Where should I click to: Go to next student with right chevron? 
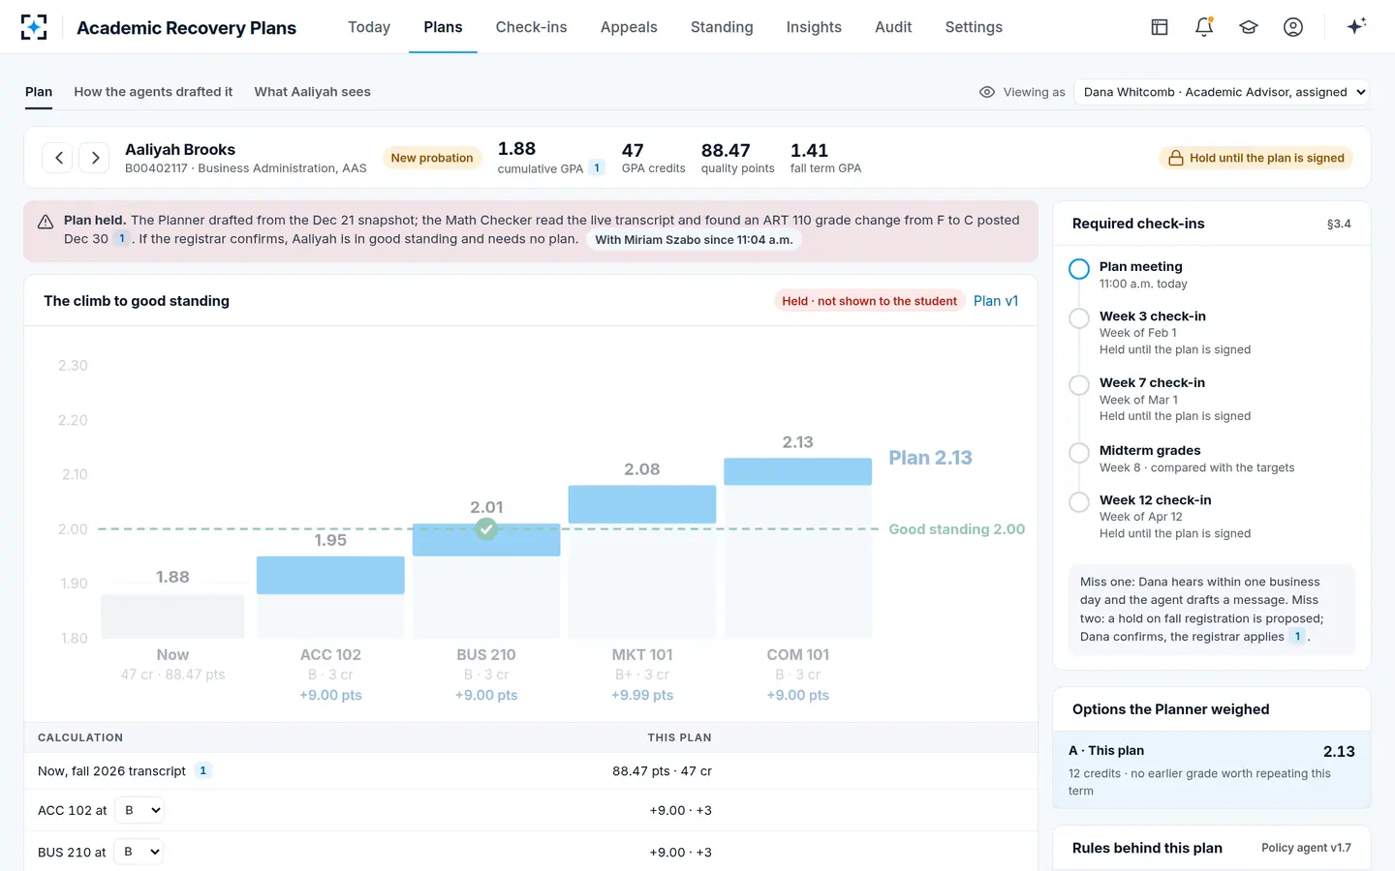95,158
